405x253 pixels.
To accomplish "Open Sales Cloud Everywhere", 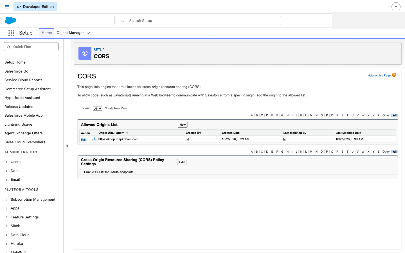I will point(25,142).
